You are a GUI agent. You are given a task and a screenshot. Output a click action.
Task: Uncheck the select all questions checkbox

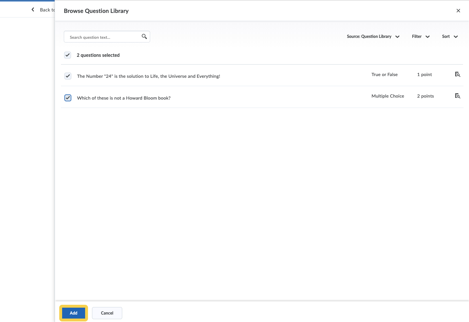pos(68,55)
